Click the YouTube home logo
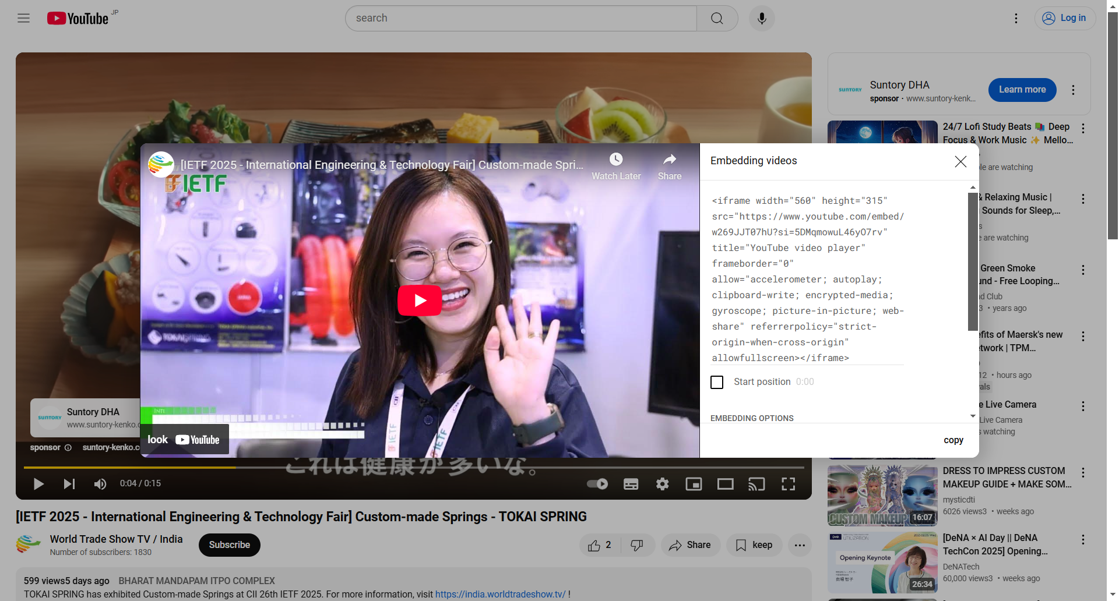 [78, 19]
